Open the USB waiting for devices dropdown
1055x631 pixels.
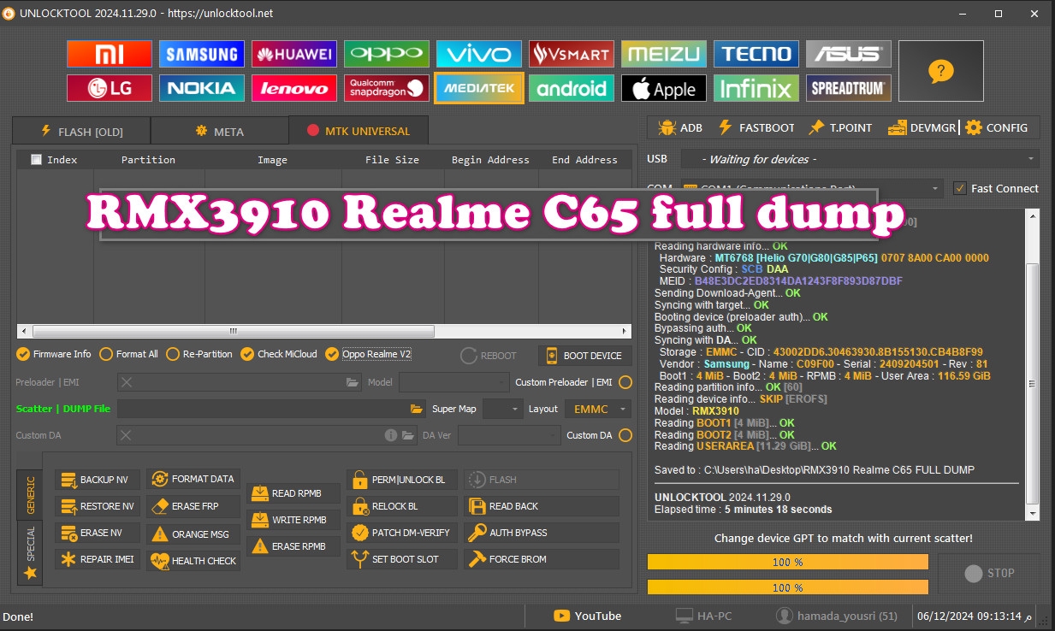(x=860, y=159)
